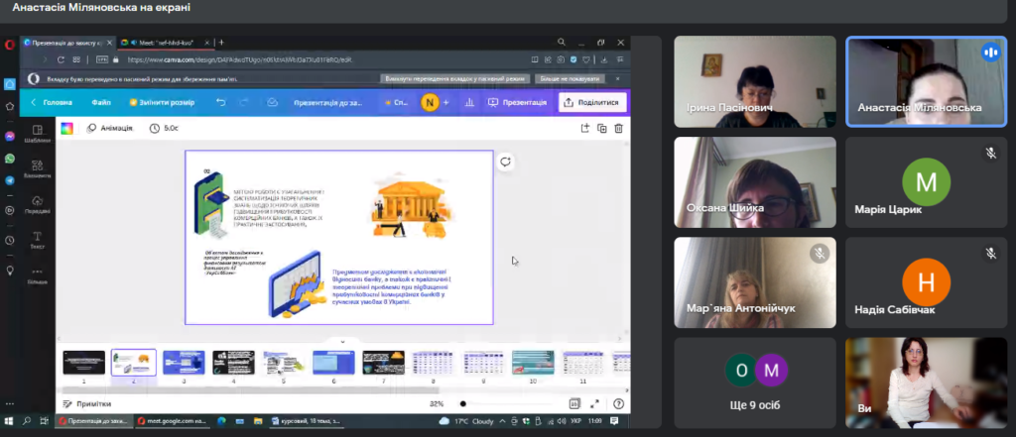Screen dimensions: 1016x437
Task: Open the slide duration 5.0с control
Action: (x=164, y=128)
